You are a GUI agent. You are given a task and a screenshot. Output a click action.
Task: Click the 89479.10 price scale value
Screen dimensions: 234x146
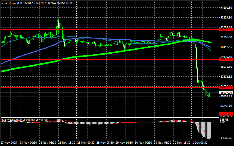pyautogui.click(x=226, y=57)
